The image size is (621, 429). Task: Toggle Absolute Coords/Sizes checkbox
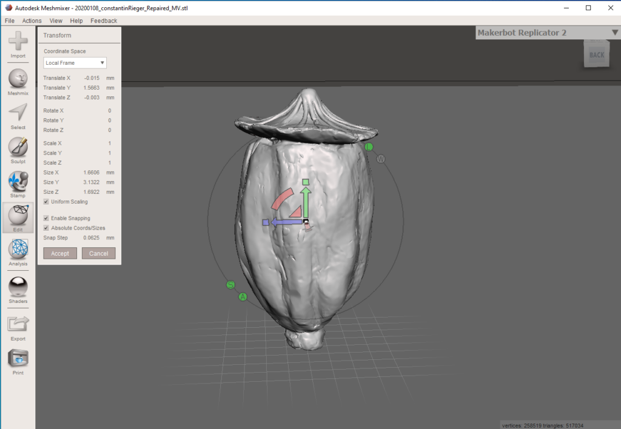[x=46, y=228]
